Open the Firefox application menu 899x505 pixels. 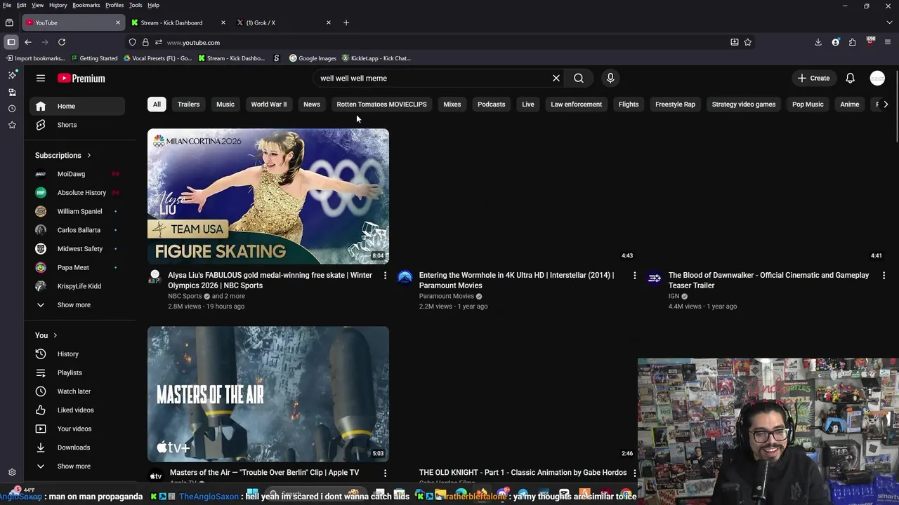pyautogui.click(x=888, y=42)
